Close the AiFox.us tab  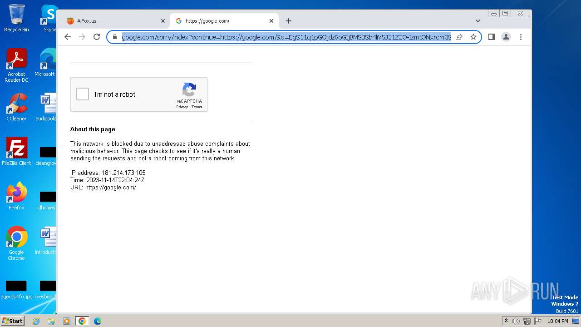163,21
